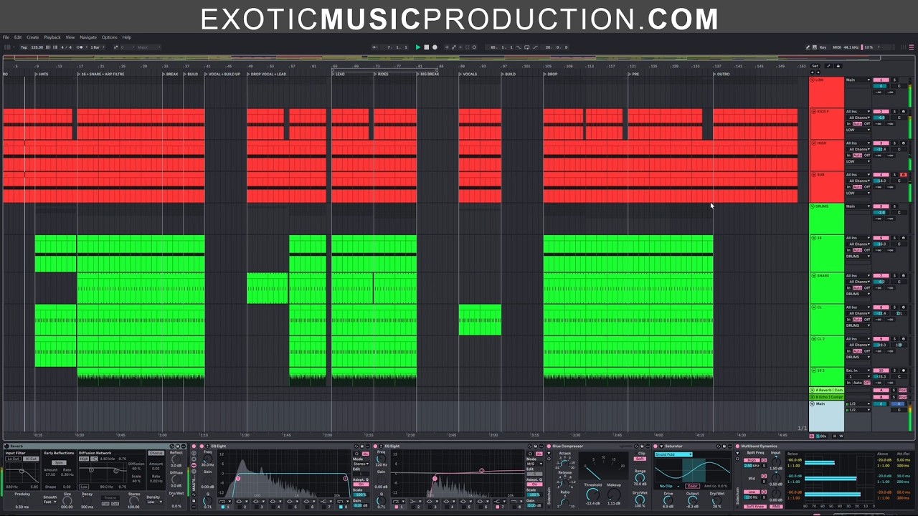The width and height of the screenshot is (918, 516).
Task: Jump to the DROP VOCAL + LEAD locator
Action: pos(267,74)
